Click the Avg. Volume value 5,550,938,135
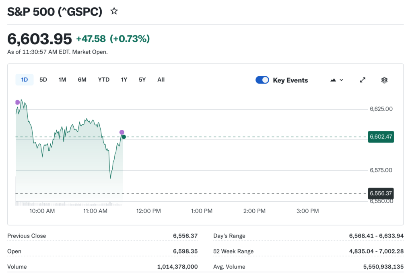412x280 pixels. point(383,267)
